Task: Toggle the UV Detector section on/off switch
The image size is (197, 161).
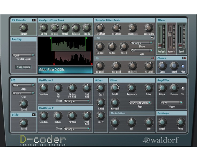Action: (x=34, y=20)
